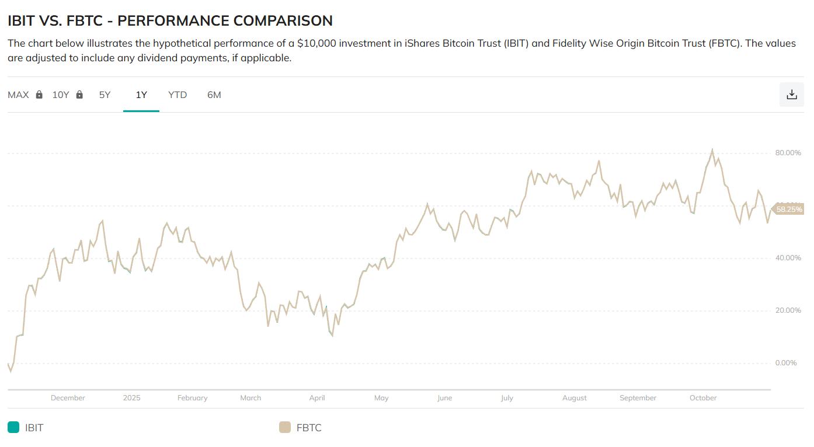Select the MAX time range tab

(x=18, y=95)
